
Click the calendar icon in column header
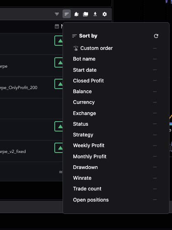57,26
